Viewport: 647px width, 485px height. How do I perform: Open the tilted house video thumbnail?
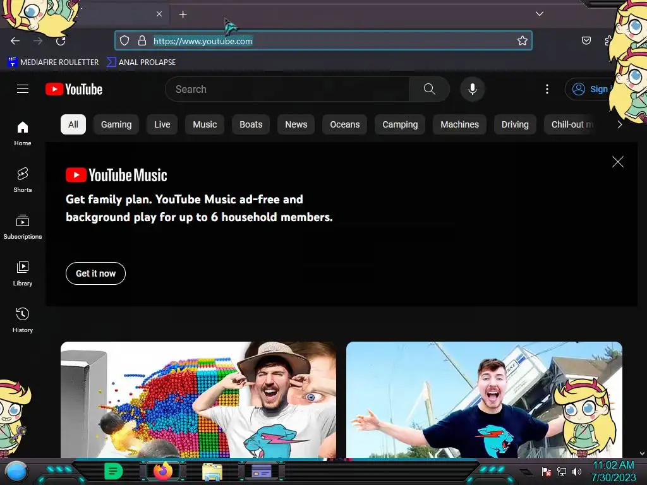coord(484,399)
